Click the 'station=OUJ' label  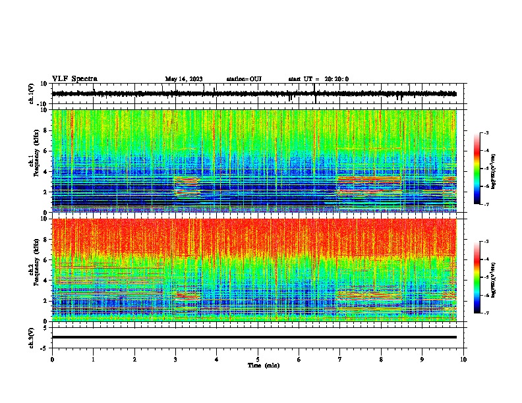244,79
